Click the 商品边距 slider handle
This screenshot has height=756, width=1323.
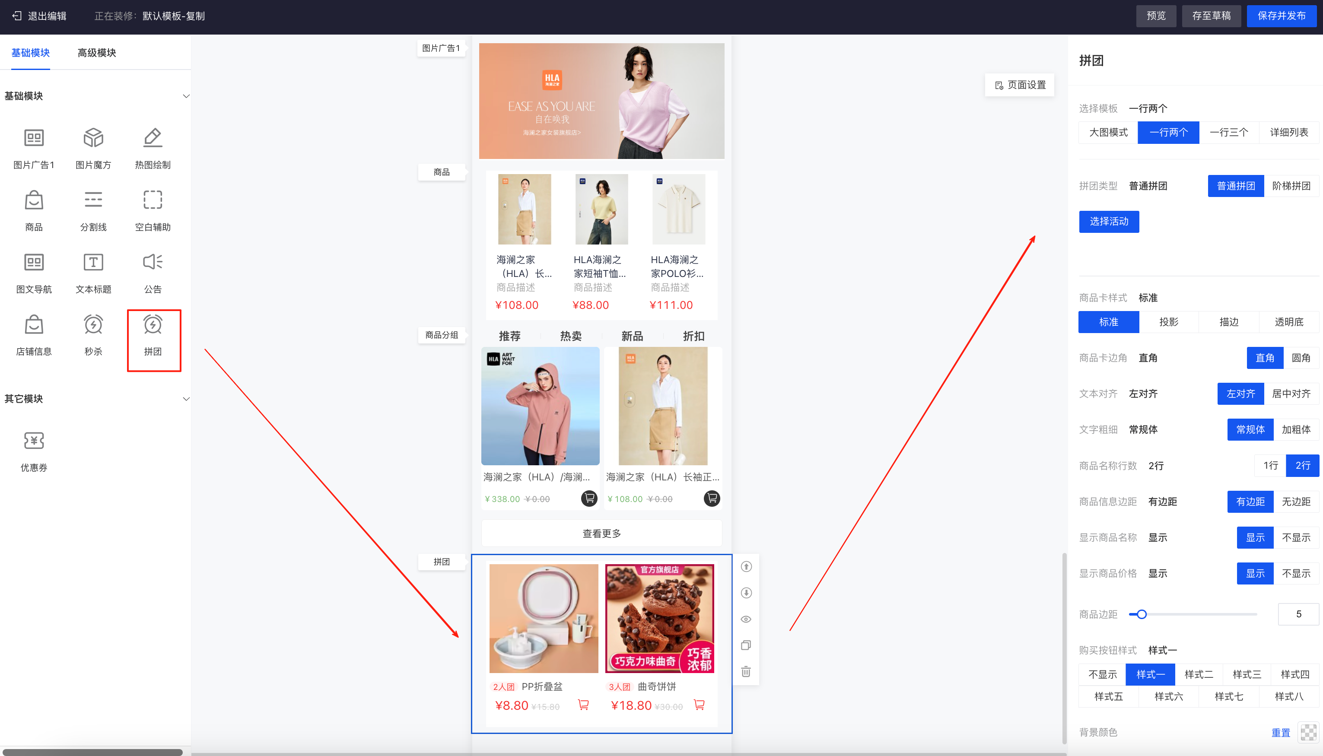point(1141,614)
